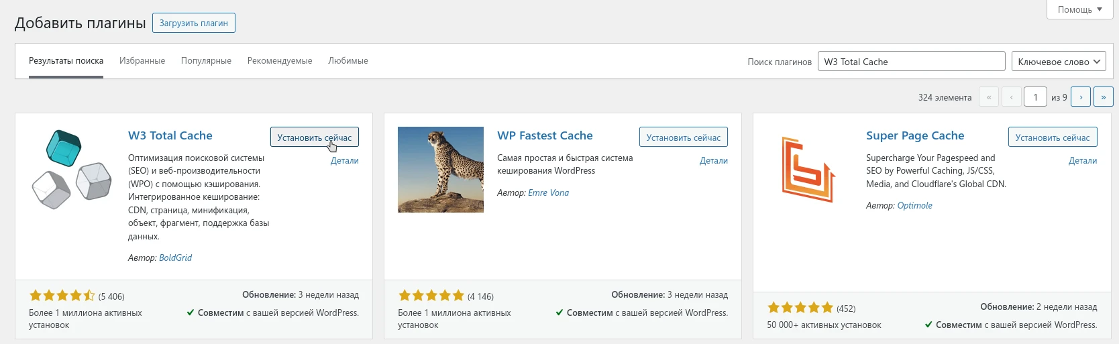
Task: Click the Super Page Cache orange logo
Action: [809, 170]
